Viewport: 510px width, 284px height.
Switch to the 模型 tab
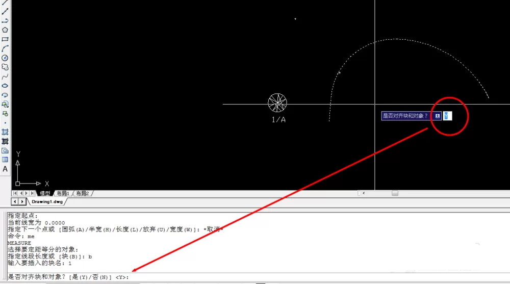[45, 194]
